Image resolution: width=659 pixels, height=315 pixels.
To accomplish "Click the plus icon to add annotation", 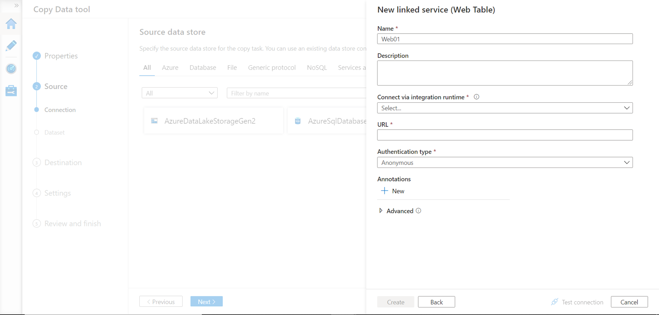I will point(385,191).
